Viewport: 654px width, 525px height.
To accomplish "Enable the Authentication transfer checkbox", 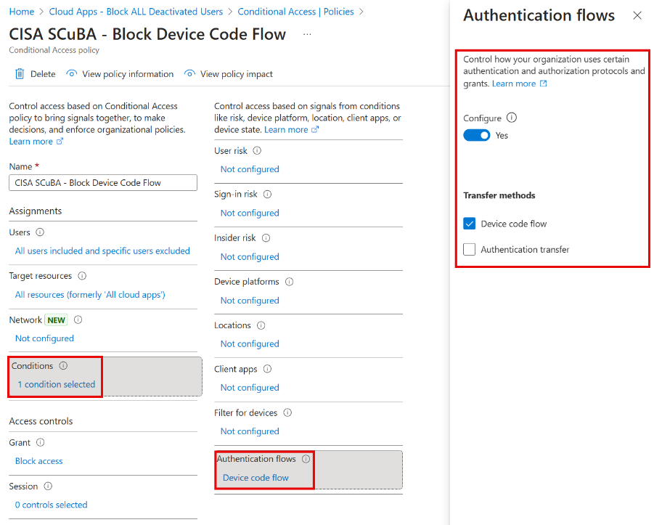I will [470, 249].
